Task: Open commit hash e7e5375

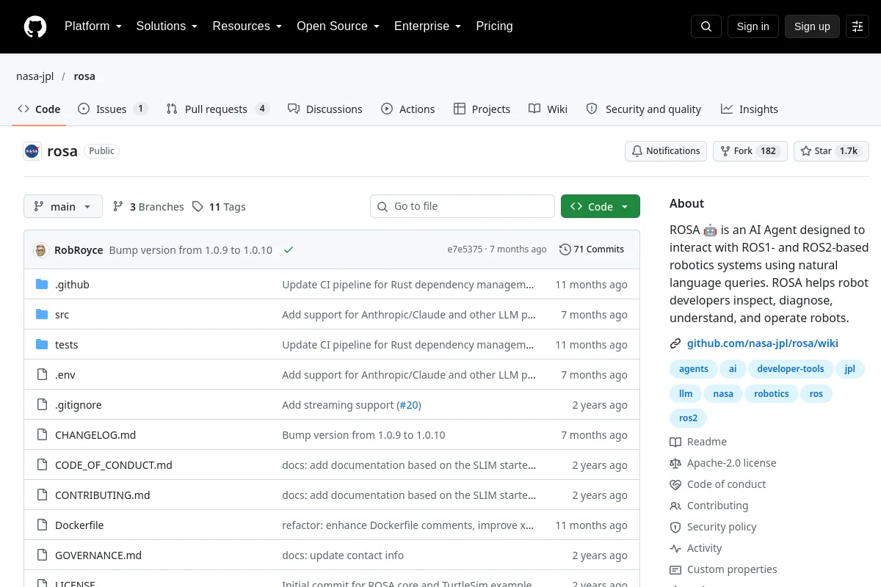Action: tap(465, 249)
